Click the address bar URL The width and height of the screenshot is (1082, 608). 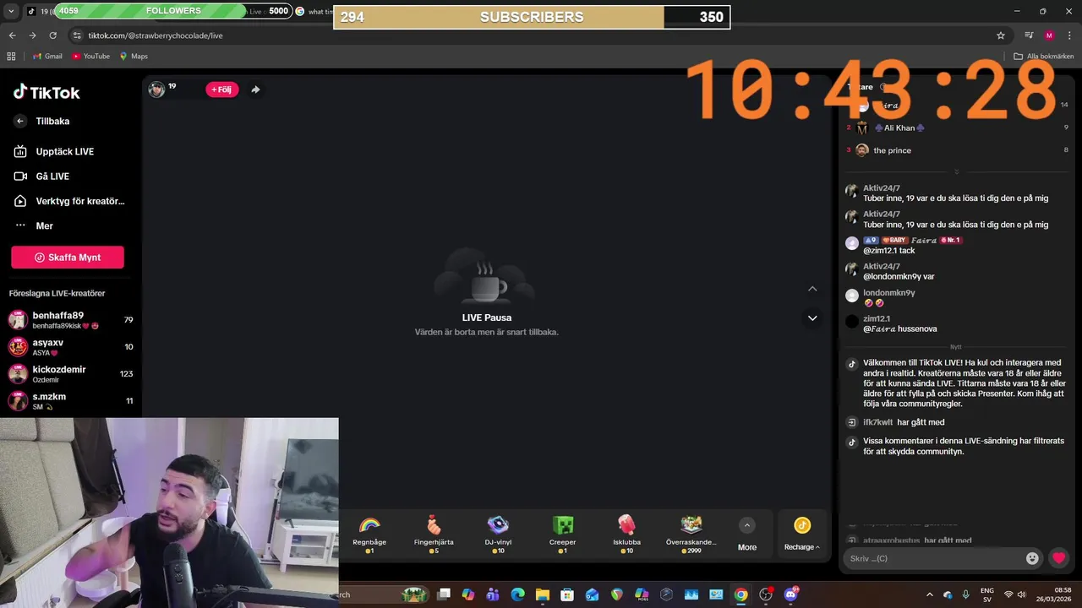click(x=156, y=35)
